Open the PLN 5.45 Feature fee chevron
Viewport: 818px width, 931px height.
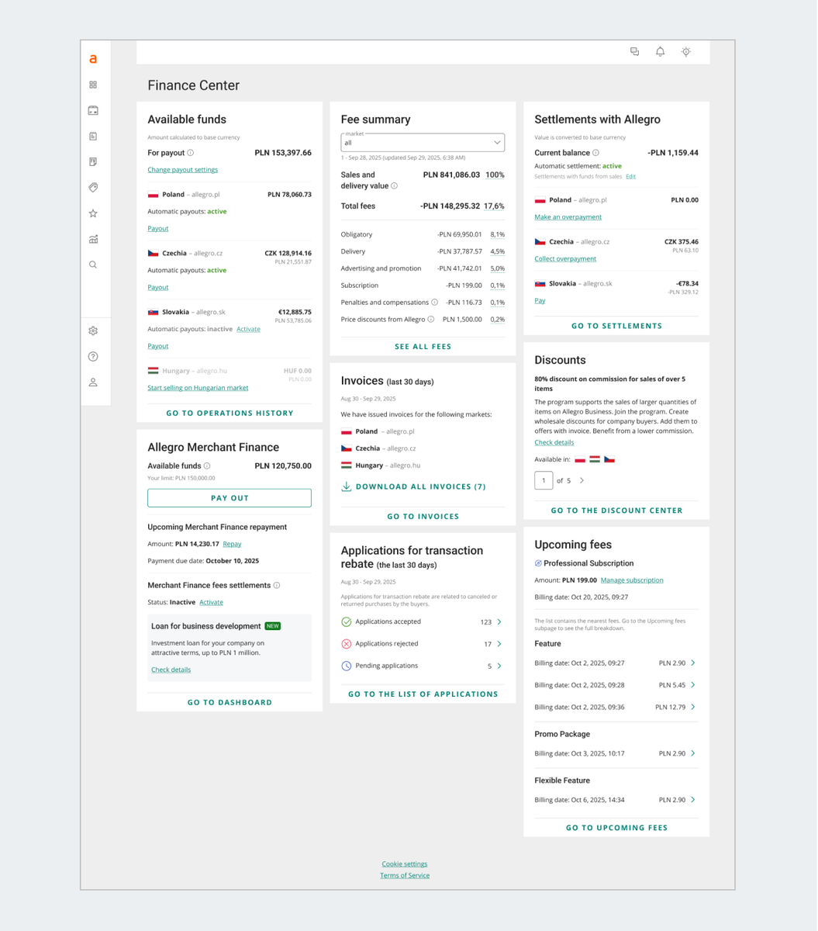coord(692,685)
